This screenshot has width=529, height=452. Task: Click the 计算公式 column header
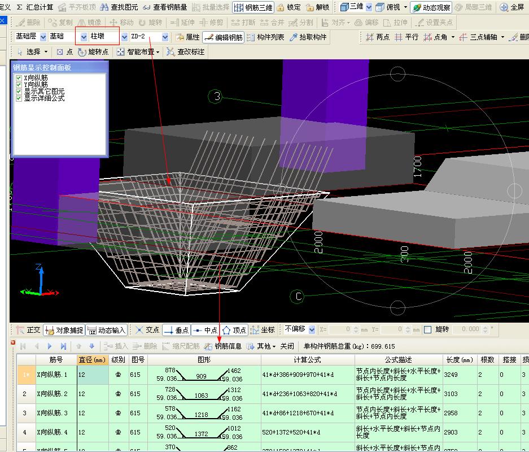307,360
